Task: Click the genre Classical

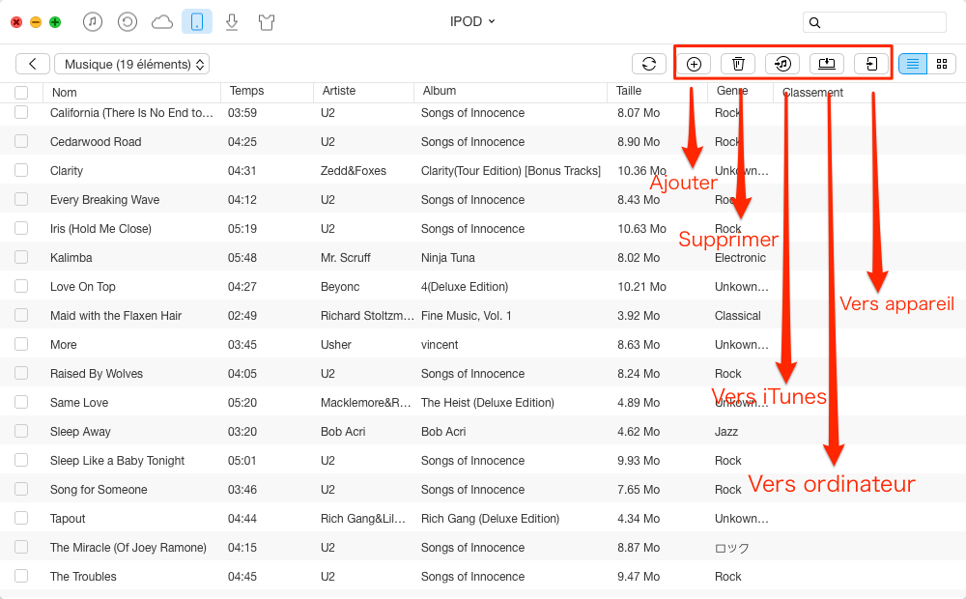Action: coord(737,316)
